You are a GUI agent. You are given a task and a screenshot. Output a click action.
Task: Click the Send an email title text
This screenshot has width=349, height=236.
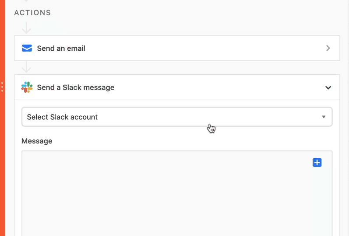pos(61,48)
